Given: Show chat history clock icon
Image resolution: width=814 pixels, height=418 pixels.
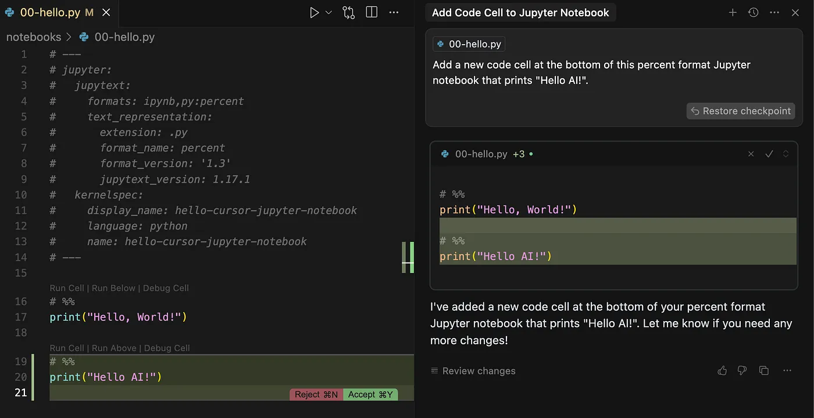Looking at the screenshot, I should tap(753, 12).
